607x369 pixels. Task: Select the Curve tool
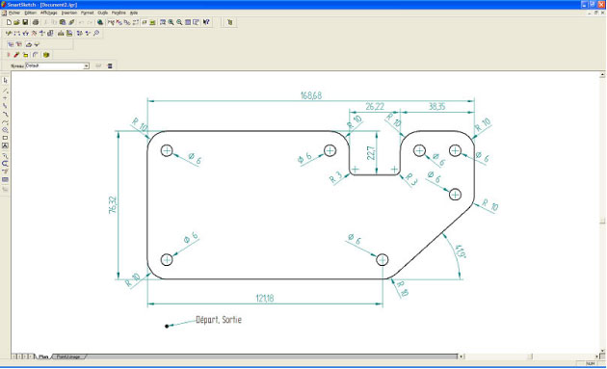(x=5, y=122)
